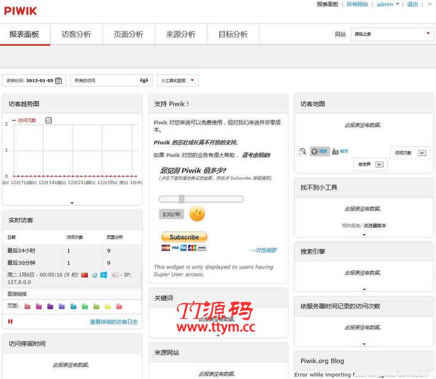Click the segment people icon in 所有的访问
Image resolution: width=436 pixels, height=379 pixels.
point(144,80)
